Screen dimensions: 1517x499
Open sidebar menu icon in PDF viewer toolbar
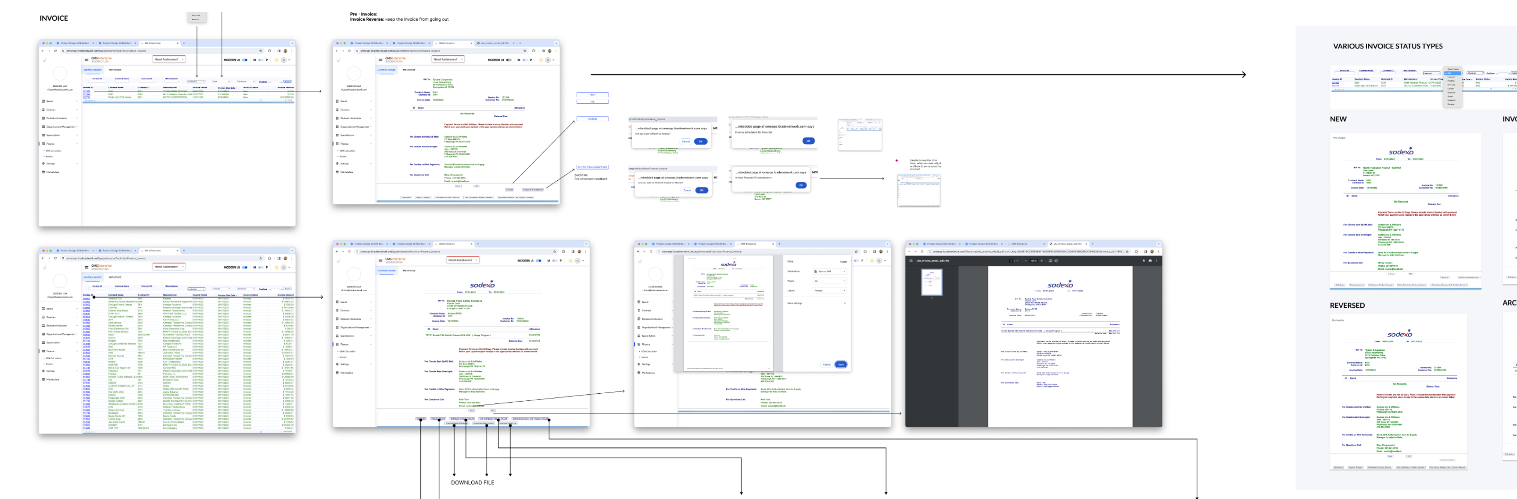(911, 260)
